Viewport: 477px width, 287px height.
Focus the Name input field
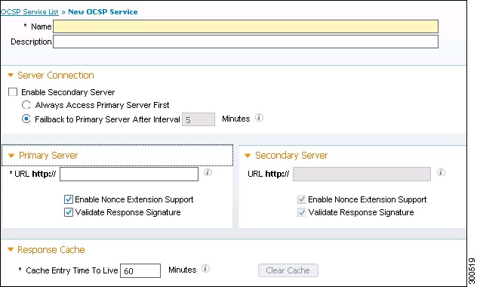[246, 26]
